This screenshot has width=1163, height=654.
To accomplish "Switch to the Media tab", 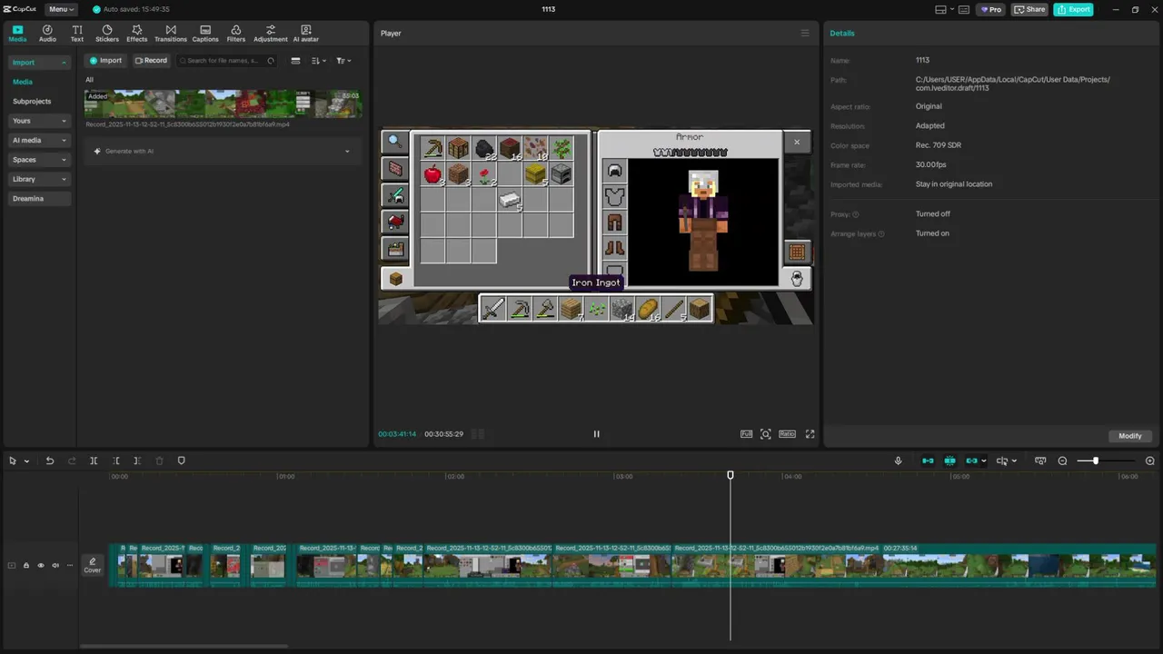I will pos(17,34).
